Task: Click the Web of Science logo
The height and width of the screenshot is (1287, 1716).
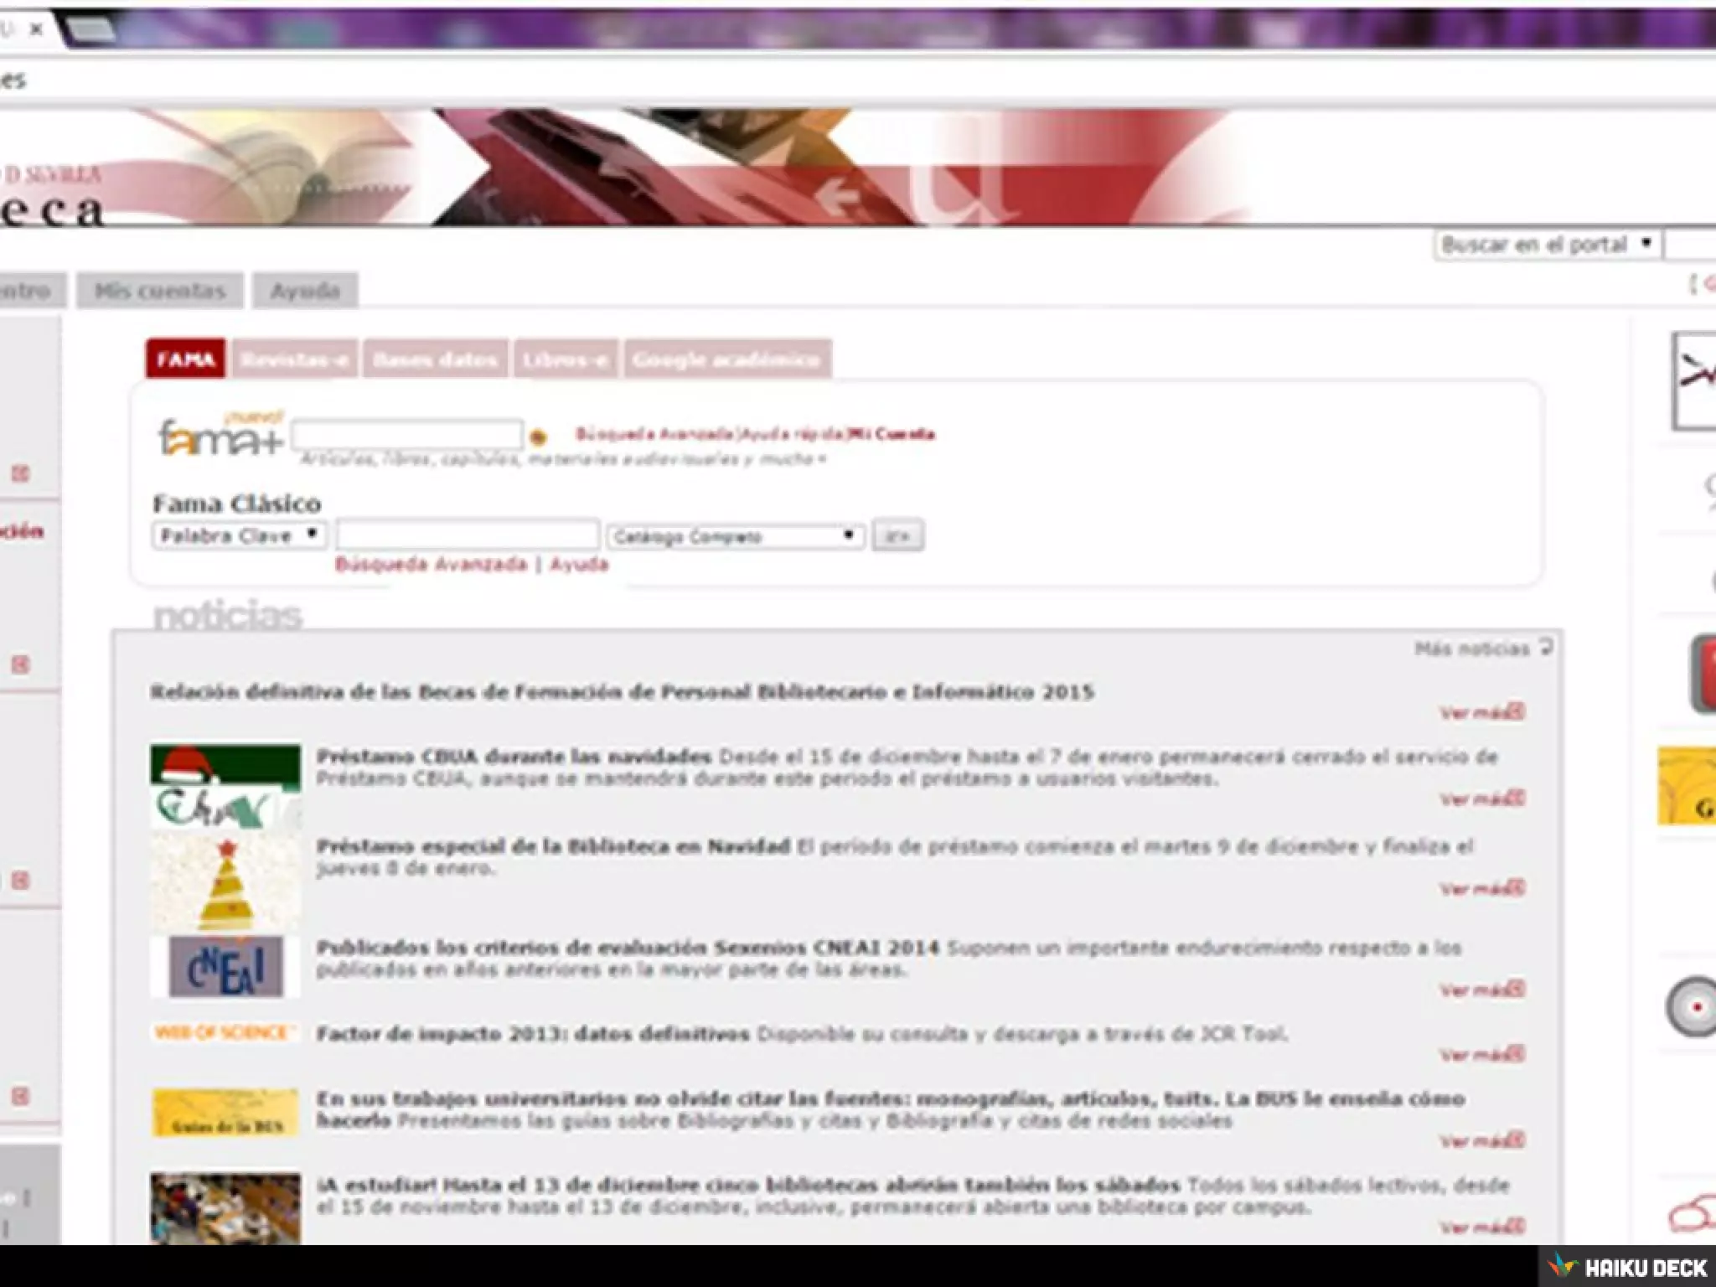Action: [225, 1032]
